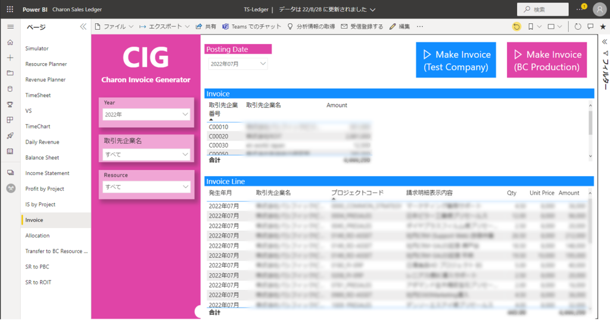Go to Home in left rail
The height and width of the screenshot is (322, 610).
[x=11, y=42]
